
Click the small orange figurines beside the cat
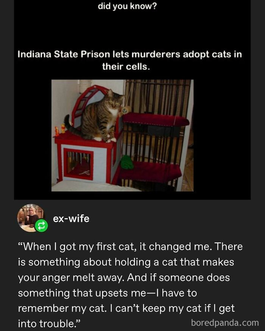click(60, 129)
